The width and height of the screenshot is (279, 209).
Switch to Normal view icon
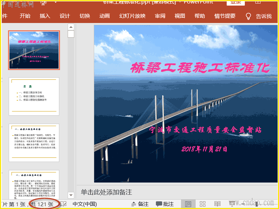(188, 204)
